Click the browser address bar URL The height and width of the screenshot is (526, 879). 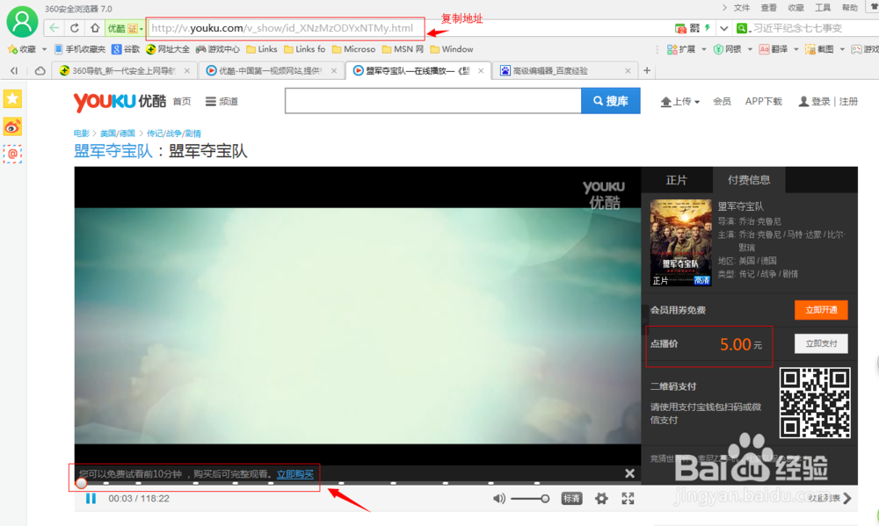(x=282, y=28)
